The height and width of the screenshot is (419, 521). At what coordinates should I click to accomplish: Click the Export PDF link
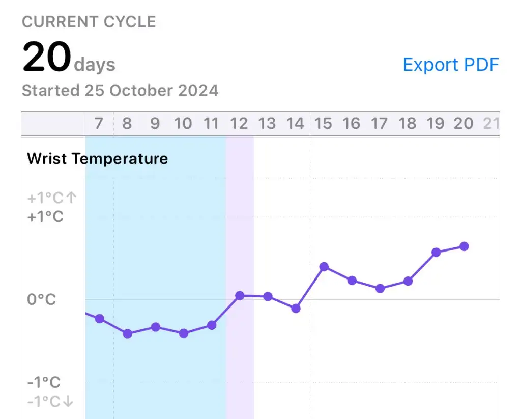pos(451,65)
